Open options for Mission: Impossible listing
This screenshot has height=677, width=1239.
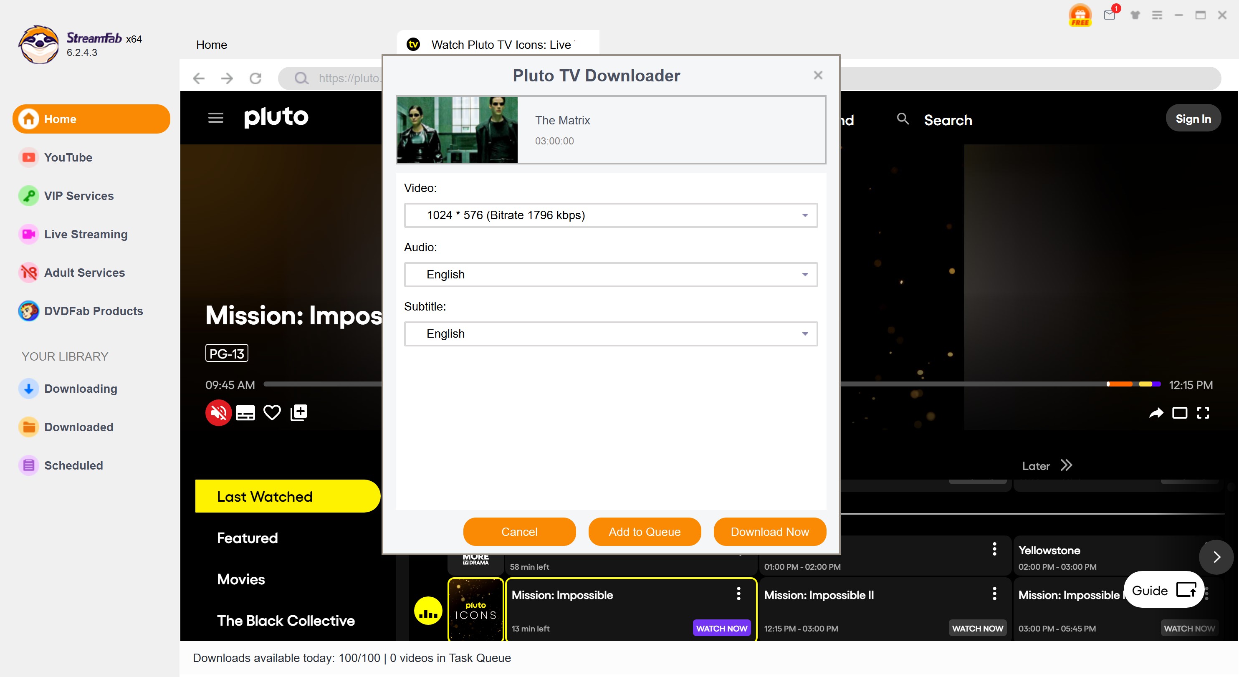point(738,594)
